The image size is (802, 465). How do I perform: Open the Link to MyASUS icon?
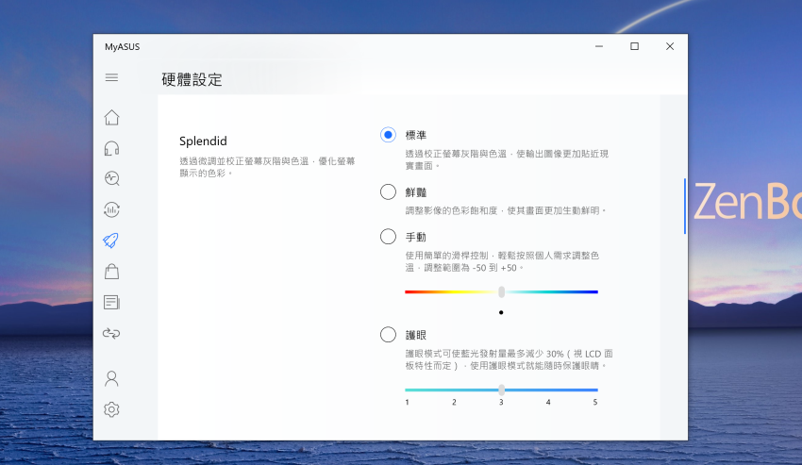pyautogui.click(x=111, y=334)
